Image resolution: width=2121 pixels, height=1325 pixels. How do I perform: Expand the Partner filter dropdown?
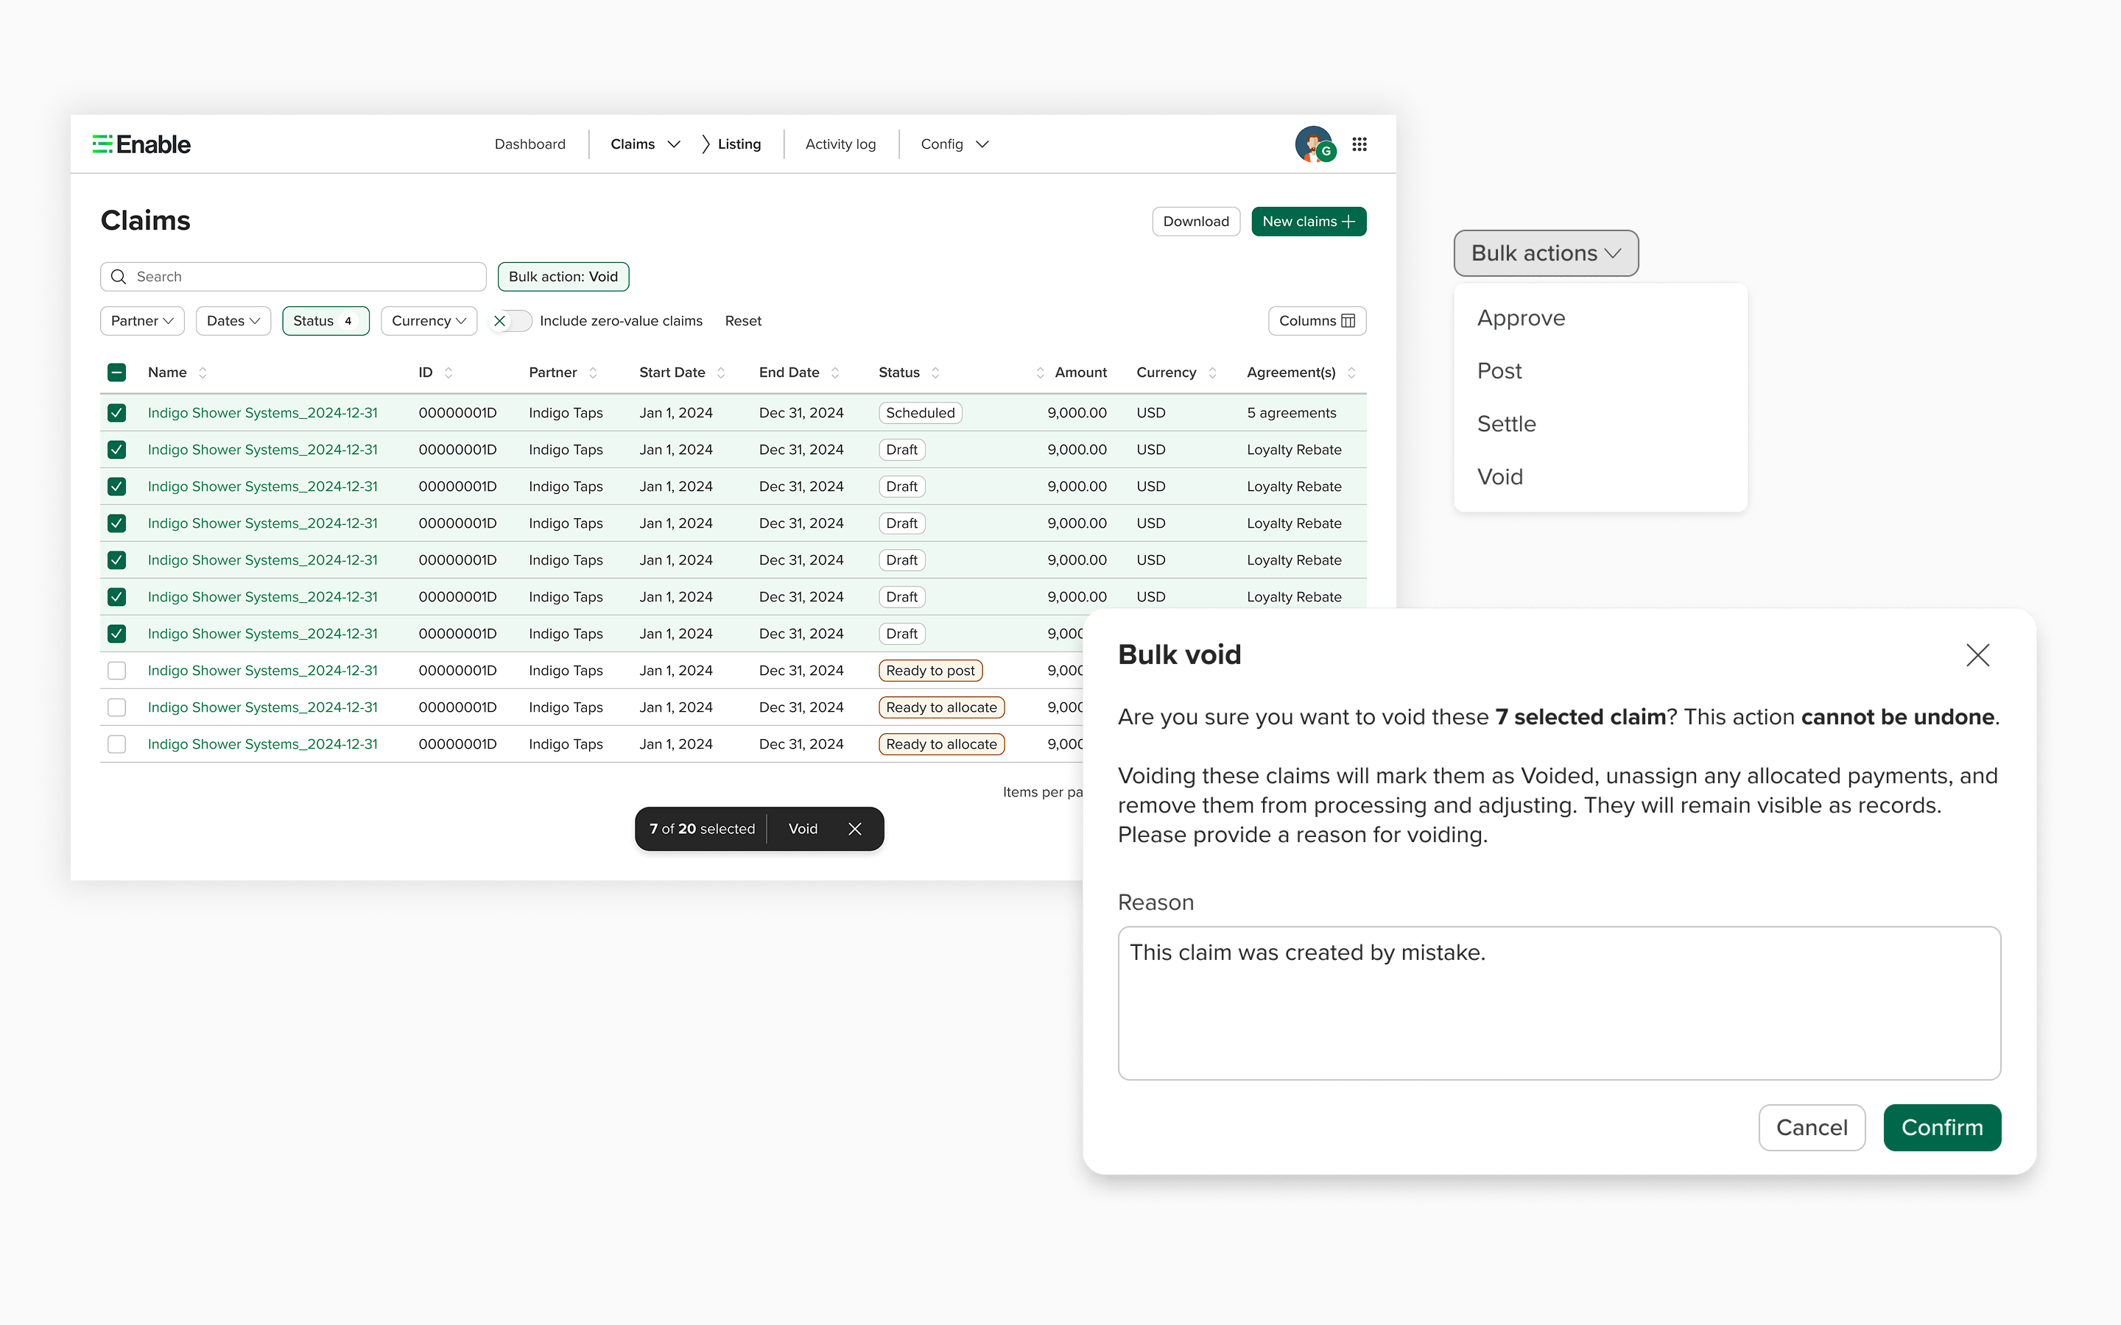[141, 321]
